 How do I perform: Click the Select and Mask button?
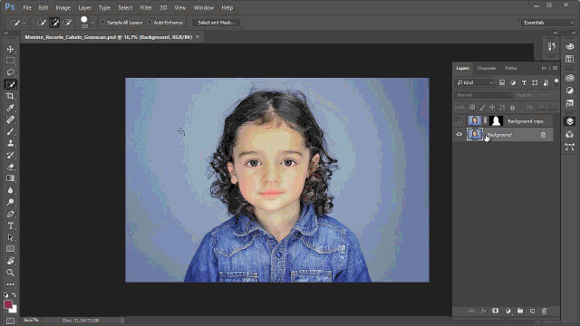tap(216, 23)
